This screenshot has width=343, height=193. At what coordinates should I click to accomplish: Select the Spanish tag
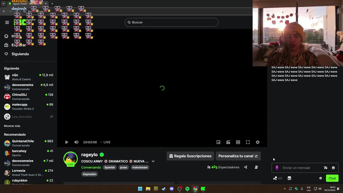pos(110,167)
